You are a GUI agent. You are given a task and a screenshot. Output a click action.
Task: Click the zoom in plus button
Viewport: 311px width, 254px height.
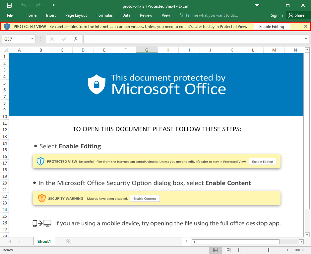pos(288,250)
